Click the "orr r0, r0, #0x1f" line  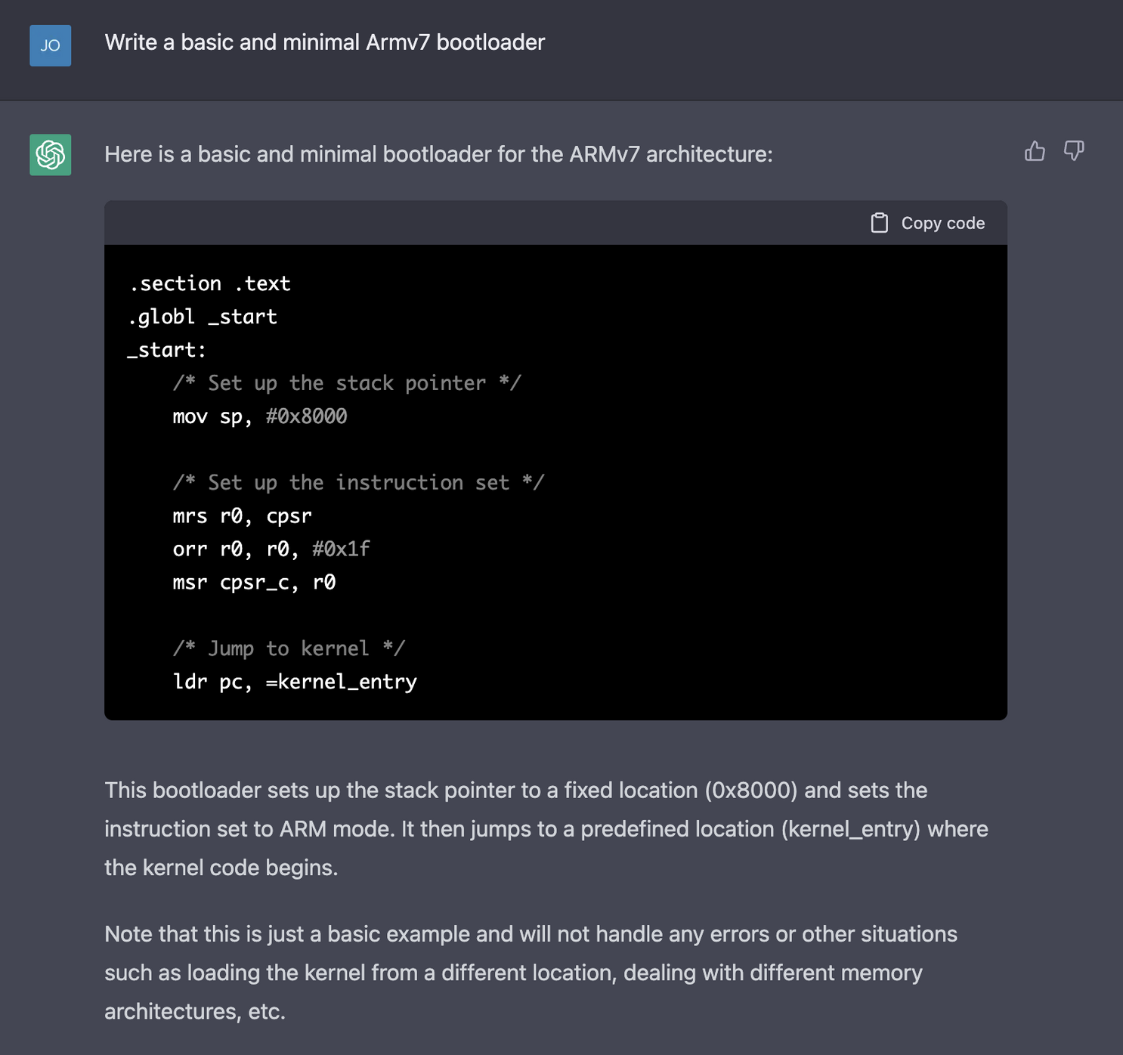tap(271, 549)
